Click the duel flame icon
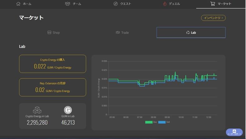246x139 pixels. pyautogui.click(x=165, y=4)
